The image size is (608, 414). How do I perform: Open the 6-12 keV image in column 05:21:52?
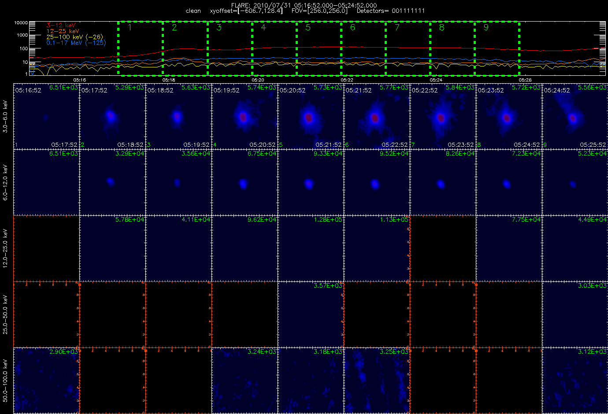point(377,182)
